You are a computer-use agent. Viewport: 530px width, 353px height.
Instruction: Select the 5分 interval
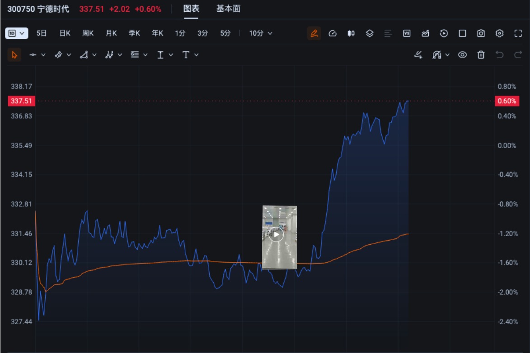point(225,33)
